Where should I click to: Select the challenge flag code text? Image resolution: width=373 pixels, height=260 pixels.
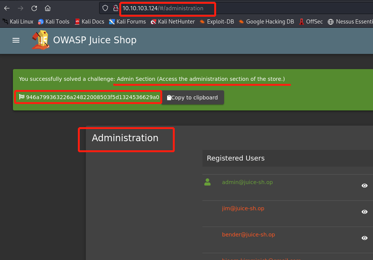click(x=92, y=97)
